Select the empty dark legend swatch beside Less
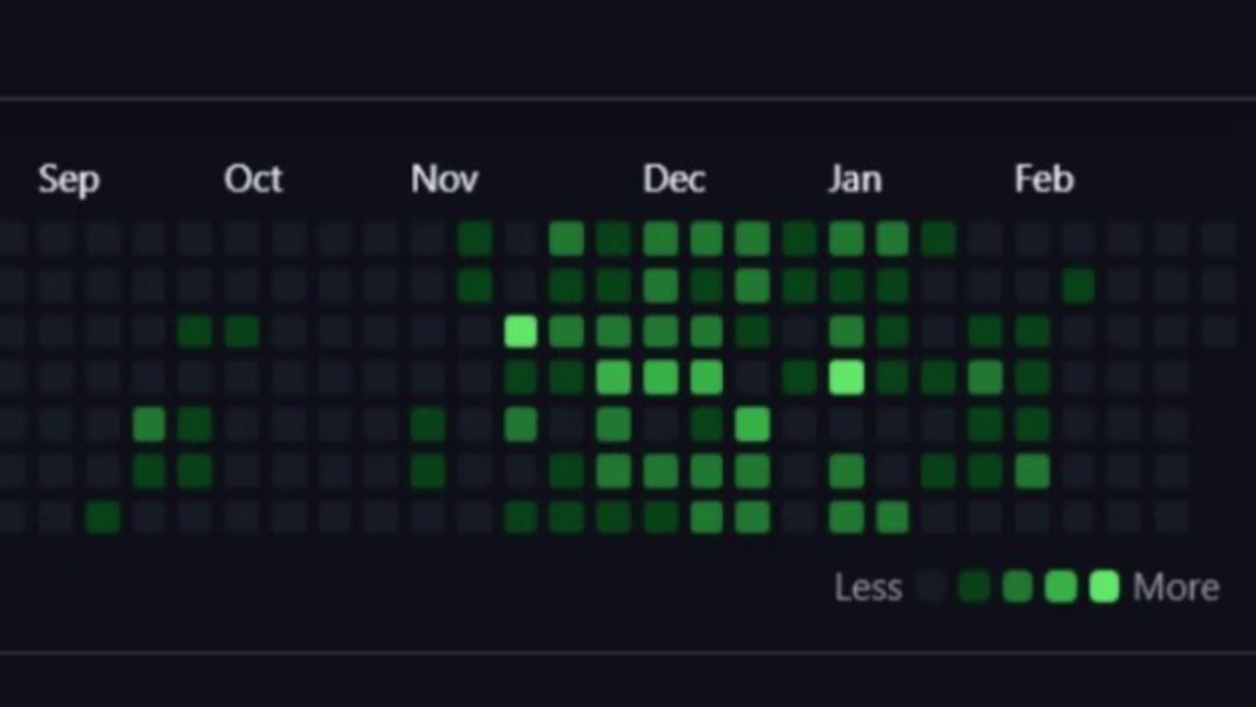Screen dimensions: 1256x707 [x=930, y=587]
